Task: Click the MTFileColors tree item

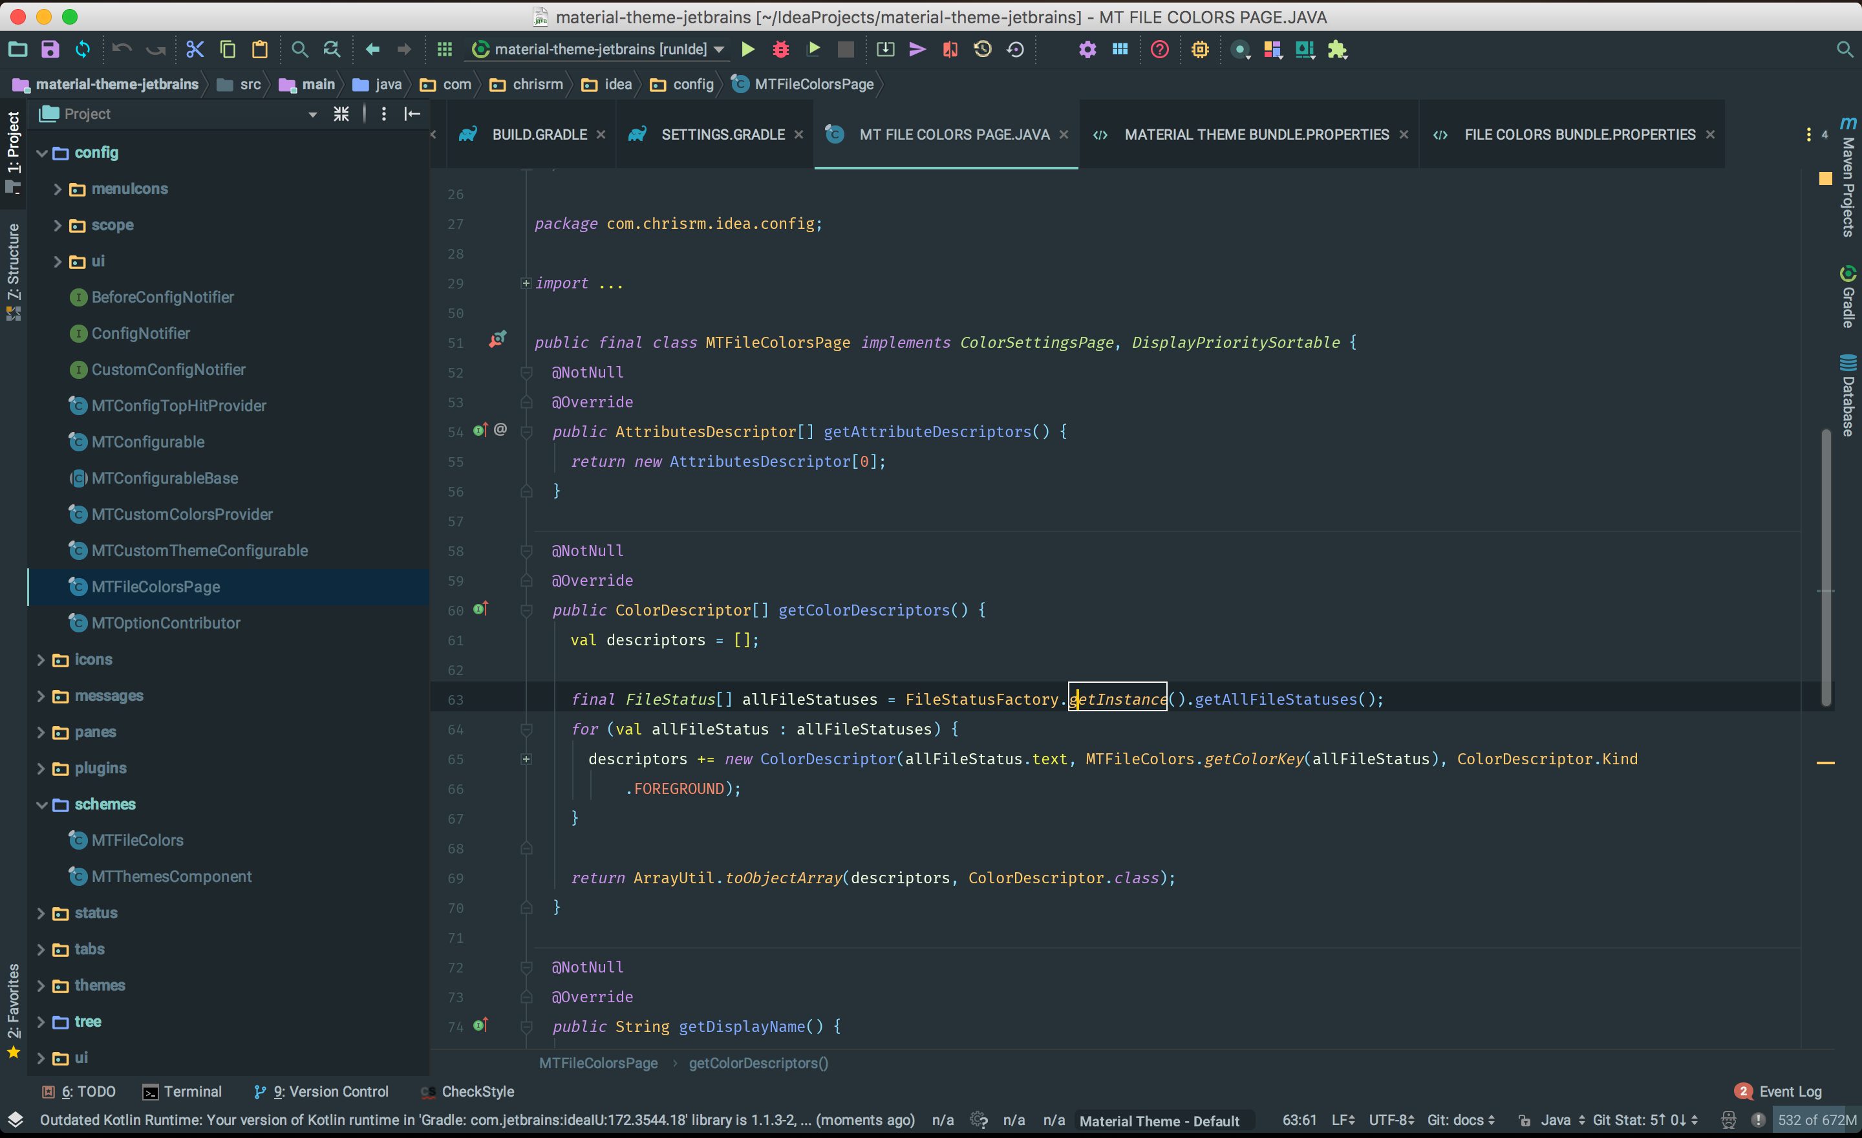Action: click(138, 839)
